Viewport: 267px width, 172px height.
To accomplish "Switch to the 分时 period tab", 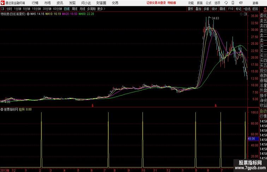I will tap(9, 9).
